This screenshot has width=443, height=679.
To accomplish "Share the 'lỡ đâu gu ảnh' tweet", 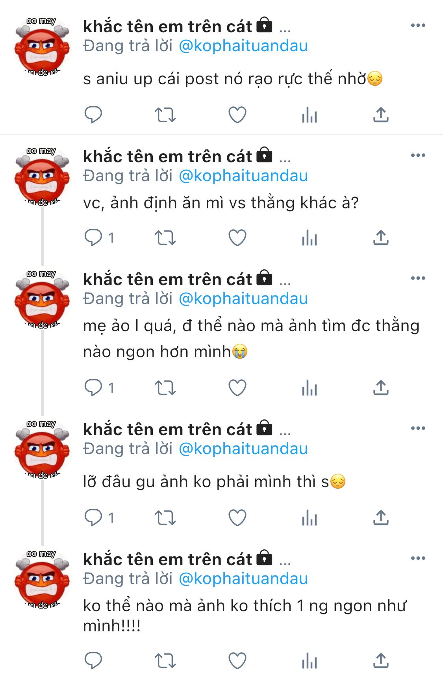I will coord(381,518).
